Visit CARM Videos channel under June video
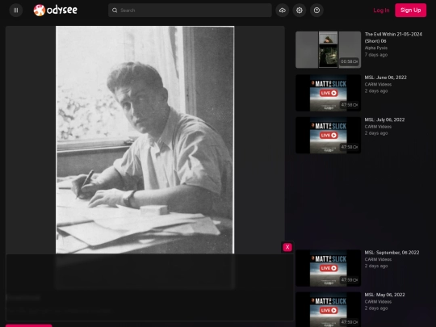This screenshot has height=327, width=436. tap(378, 84)
